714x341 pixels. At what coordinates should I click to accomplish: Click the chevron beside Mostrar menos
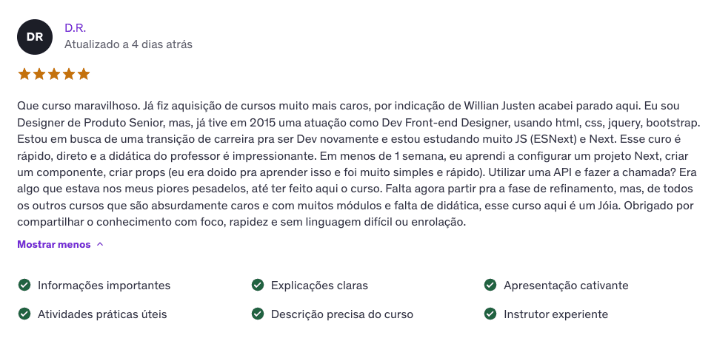[x=100, y=244]
